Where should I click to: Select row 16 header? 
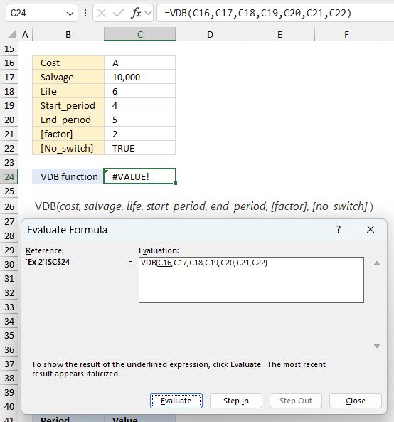(x=9, y=63)
